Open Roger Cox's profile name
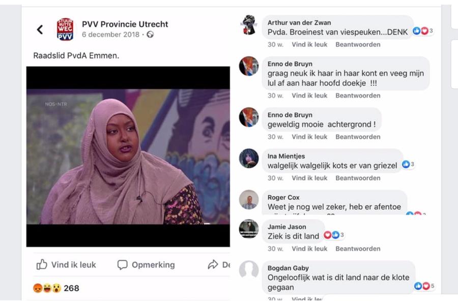The width and height of the screenshot is (458, 305). tap(283, 197)
